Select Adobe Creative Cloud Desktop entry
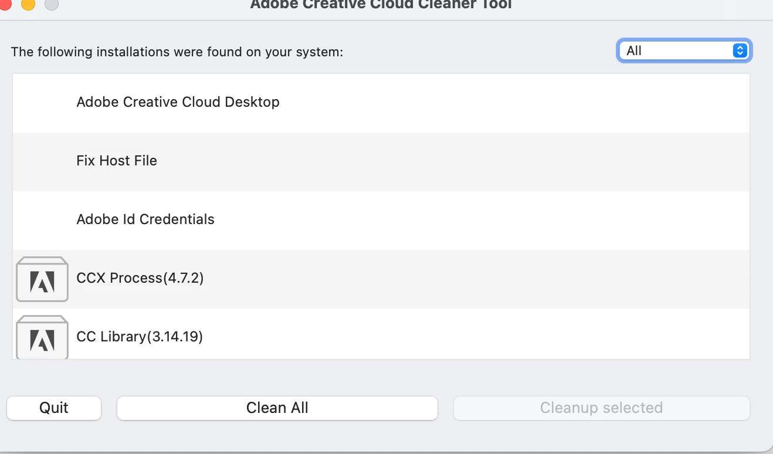 coord(178,102)
